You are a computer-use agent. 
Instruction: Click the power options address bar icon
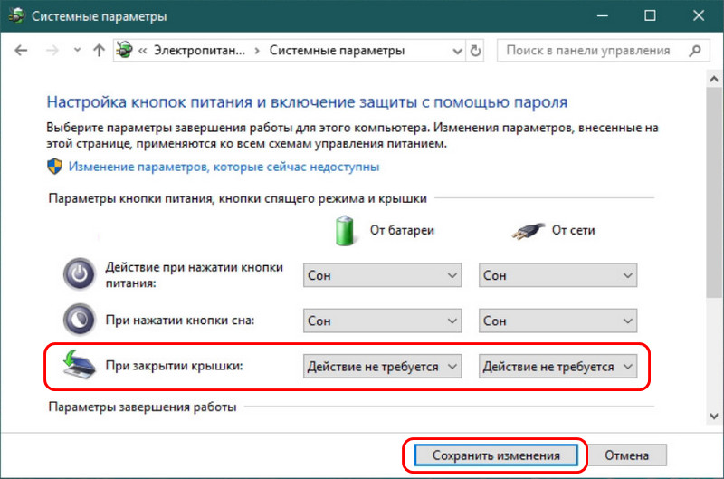(124, 50)
